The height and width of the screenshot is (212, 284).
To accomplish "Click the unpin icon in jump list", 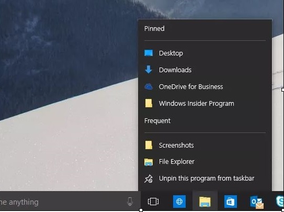I will tap(149, 178).
